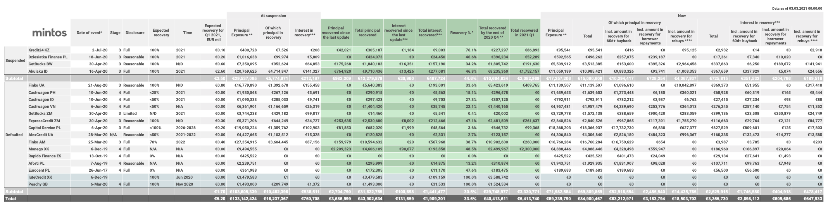Select the 'Date of event*' column header
This screenshot has width=828, height=208.
pyautogui.click(x=90, y=33)
